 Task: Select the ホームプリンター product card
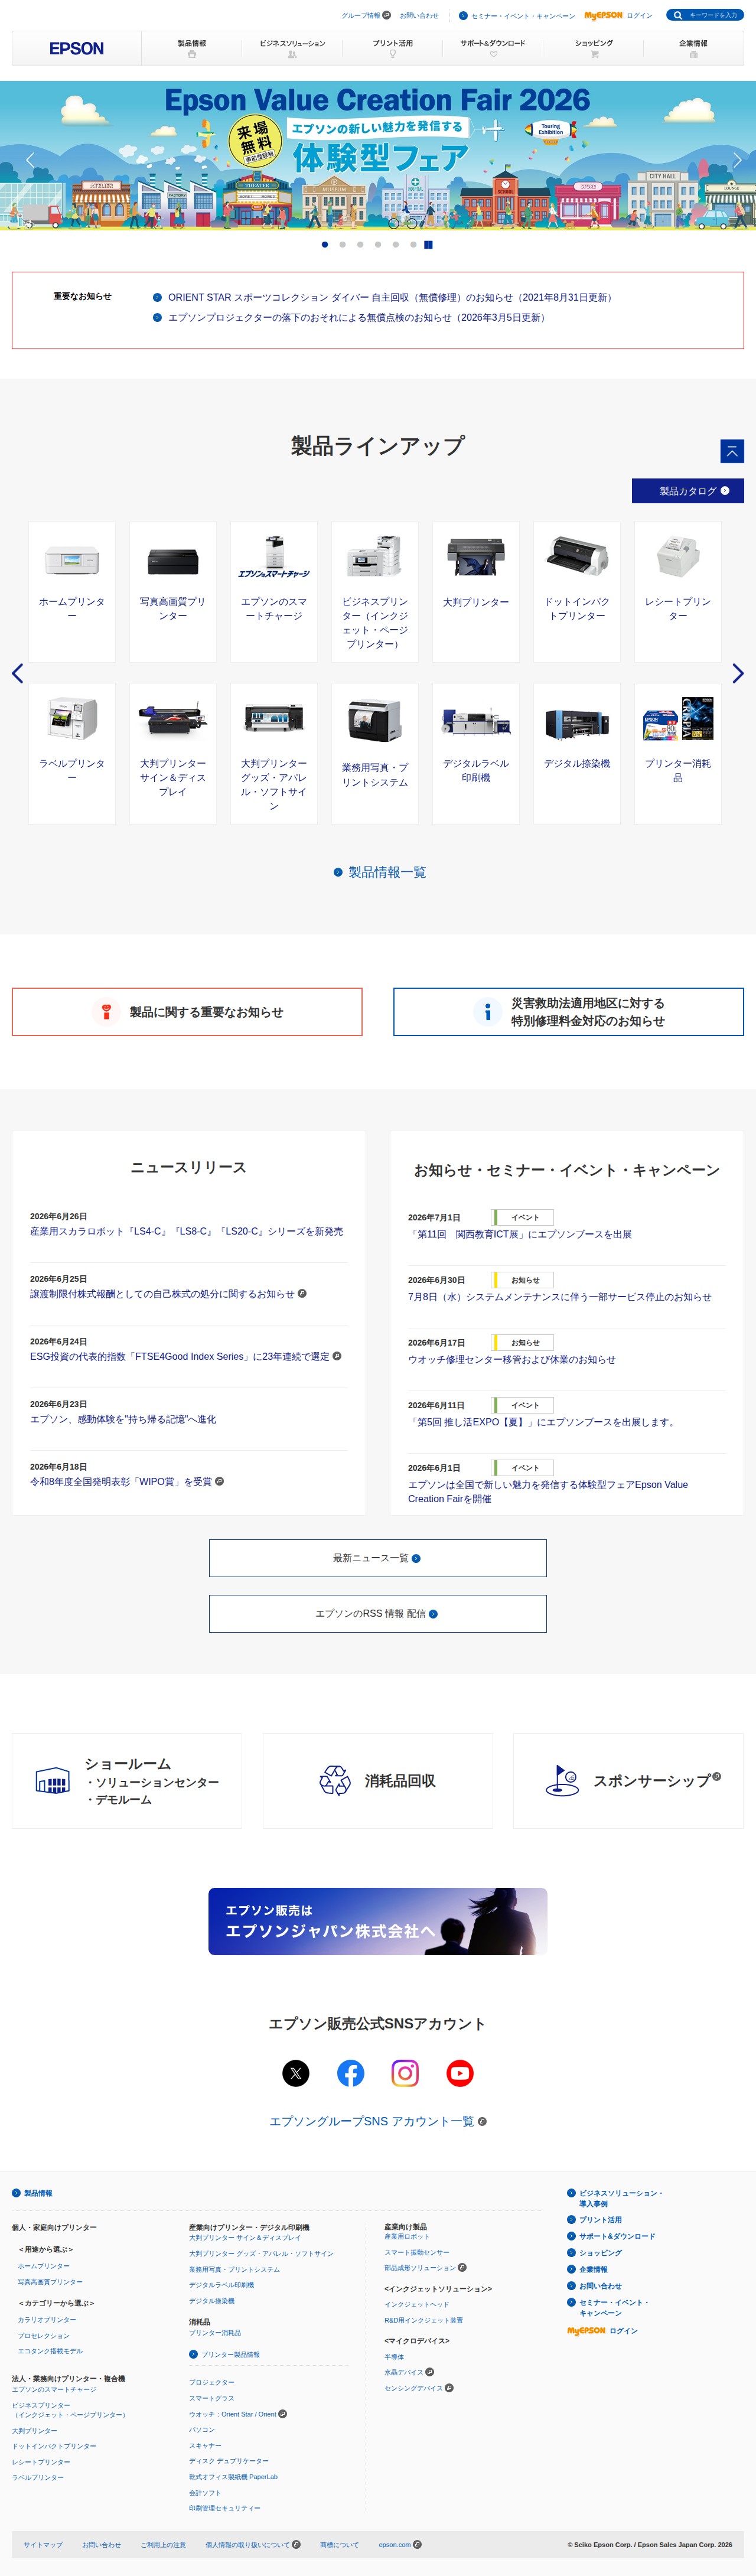(x=72, y=591)
